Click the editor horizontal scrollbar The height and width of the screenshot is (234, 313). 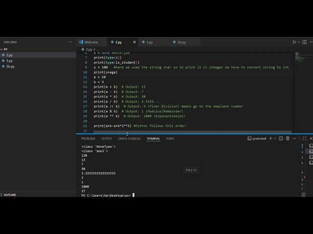pyautogui.click(x=192, y=132)
